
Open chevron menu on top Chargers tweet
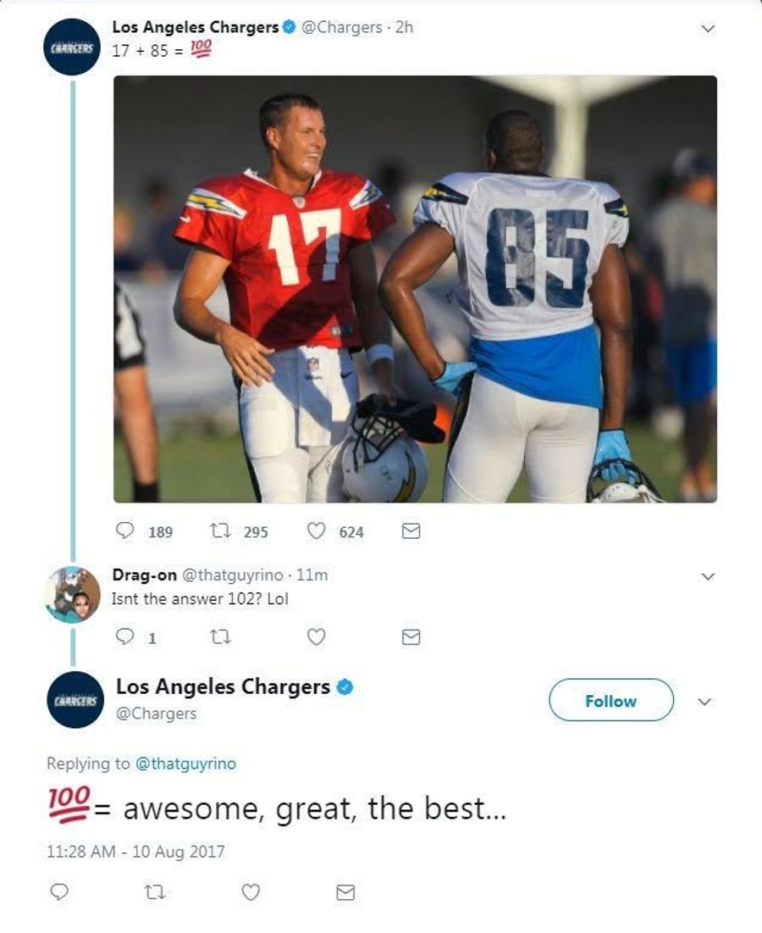(x=707, y=28)
